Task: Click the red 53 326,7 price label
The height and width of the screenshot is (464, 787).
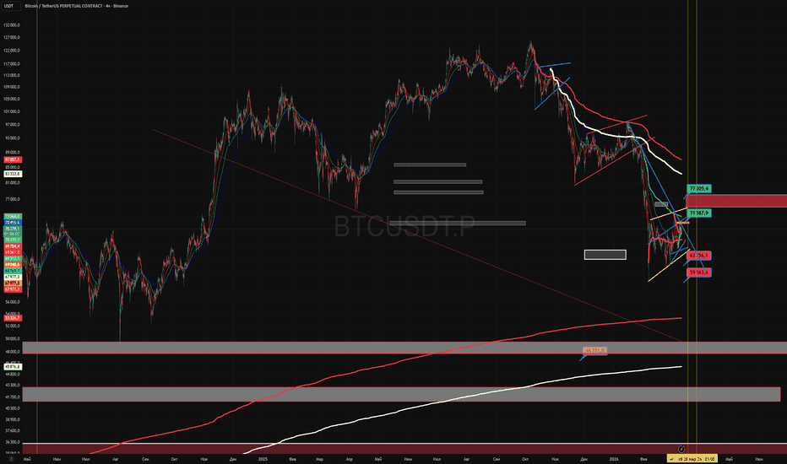Action: 13,318
